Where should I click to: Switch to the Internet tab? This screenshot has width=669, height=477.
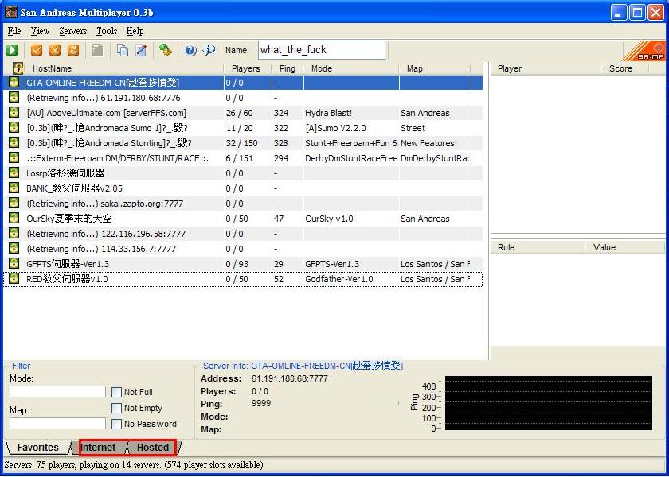(98, 448)
